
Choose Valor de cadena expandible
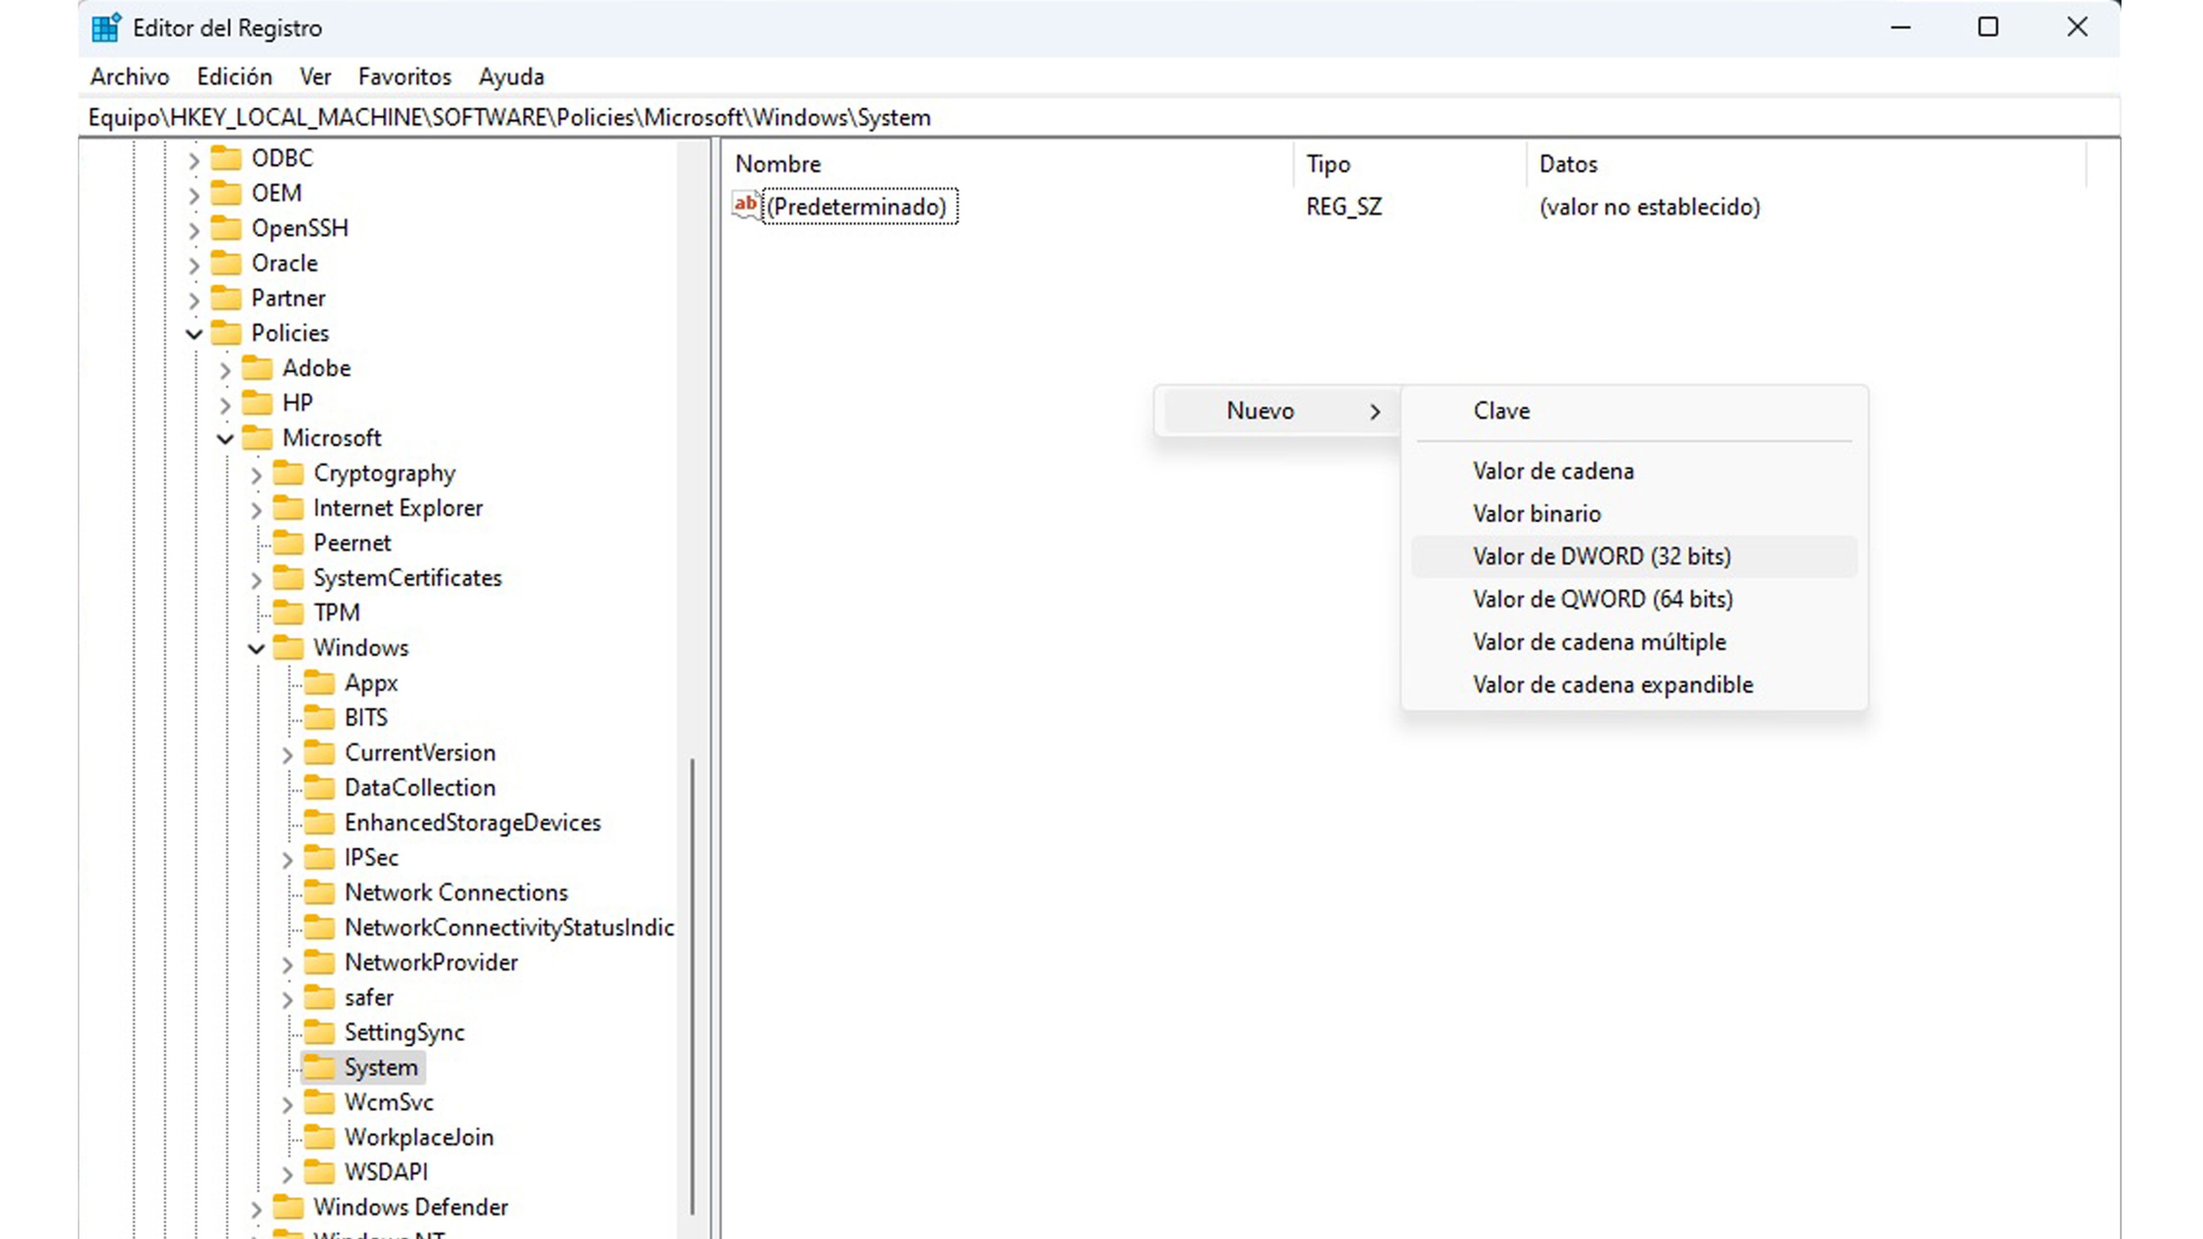(1633, 685)
